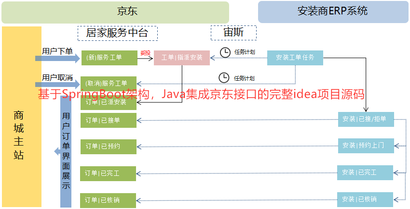The height and width of the screenshot is (209, 410).
Task: Click the lower clock icon beside 任务计划
Action: tap(224, 77)
